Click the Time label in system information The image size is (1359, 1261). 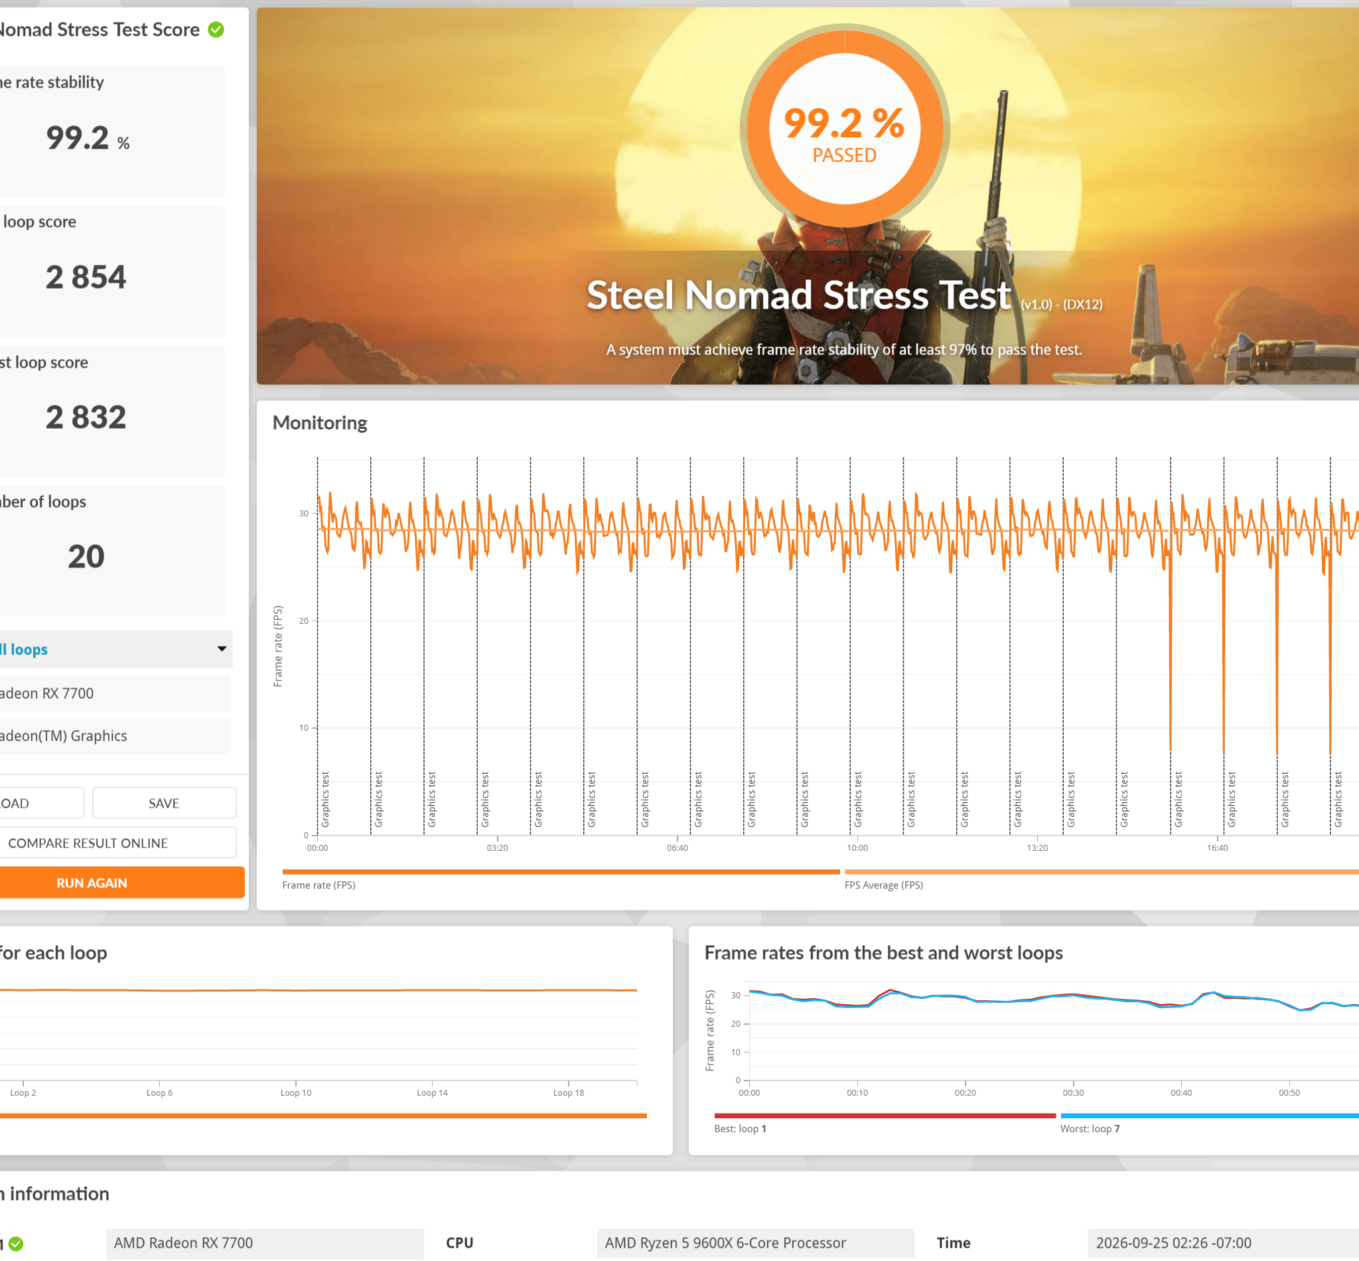click(x=953, y=1243)
